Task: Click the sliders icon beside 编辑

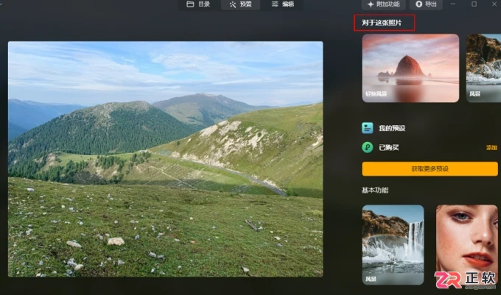Action: click(x=275, y=4)
